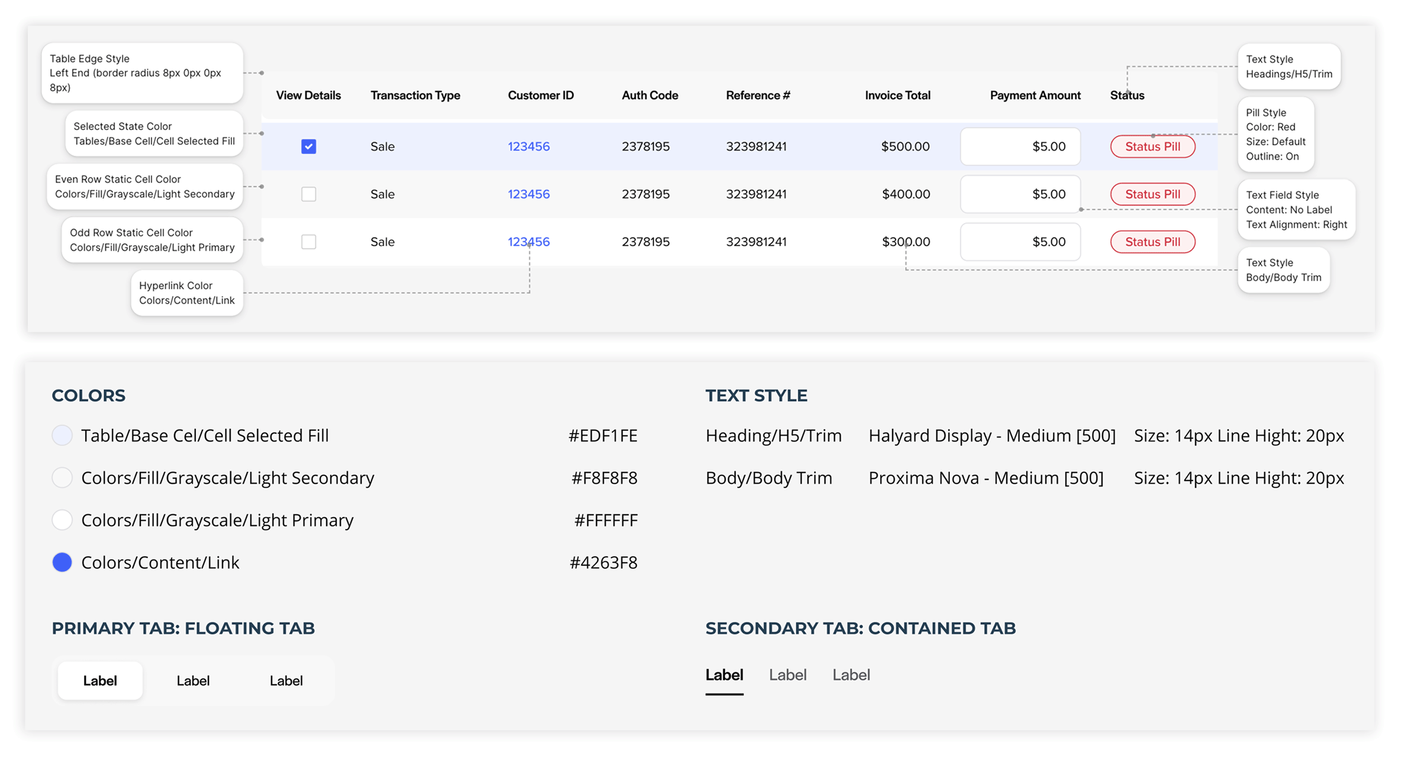Select the first floating tab Label
The height and width of the screenshot is (761, 1401).
(100, 681)
